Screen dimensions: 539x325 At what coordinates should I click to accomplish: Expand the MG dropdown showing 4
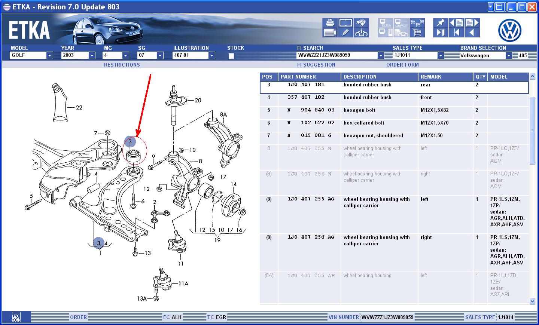pos(125,55)
